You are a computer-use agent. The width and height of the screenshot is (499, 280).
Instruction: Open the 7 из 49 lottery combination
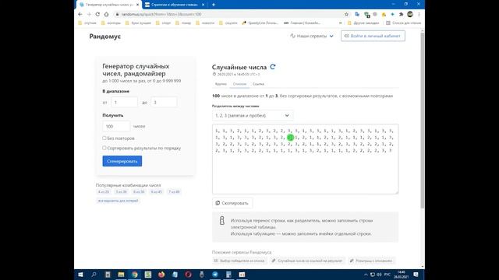pos(174,192)
